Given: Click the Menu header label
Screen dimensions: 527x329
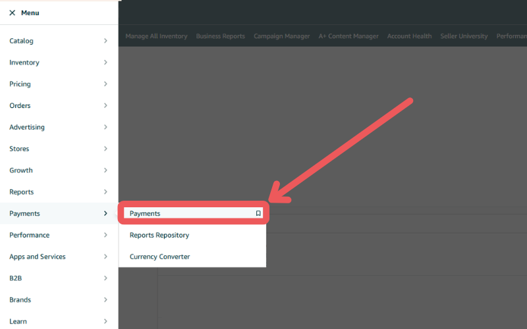Looking at the screenshot, I should pyautogui.click(x=30, y=13).
